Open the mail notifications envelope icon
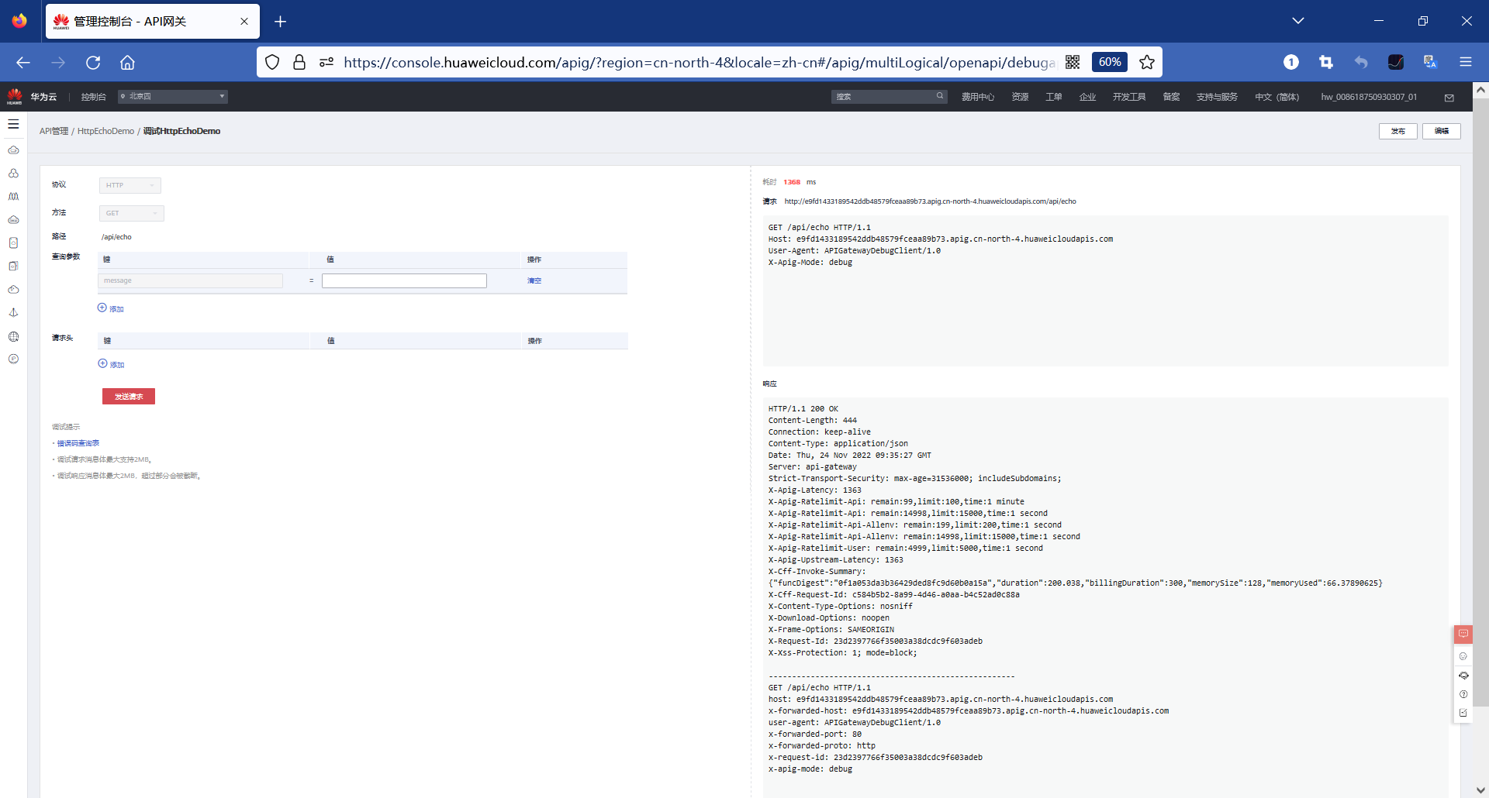This screenshot has height=798, width=1489. pos(1449,98)
